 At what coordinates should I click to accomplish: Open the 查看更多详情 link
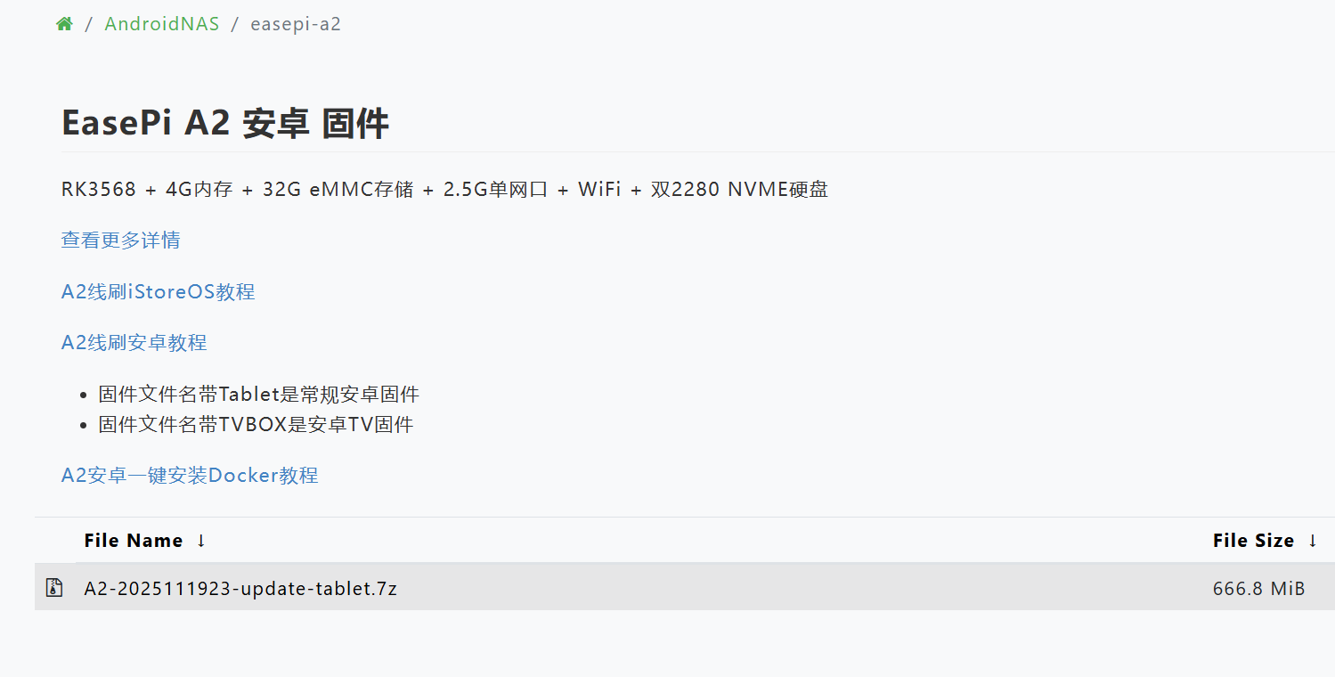point(120,241)
